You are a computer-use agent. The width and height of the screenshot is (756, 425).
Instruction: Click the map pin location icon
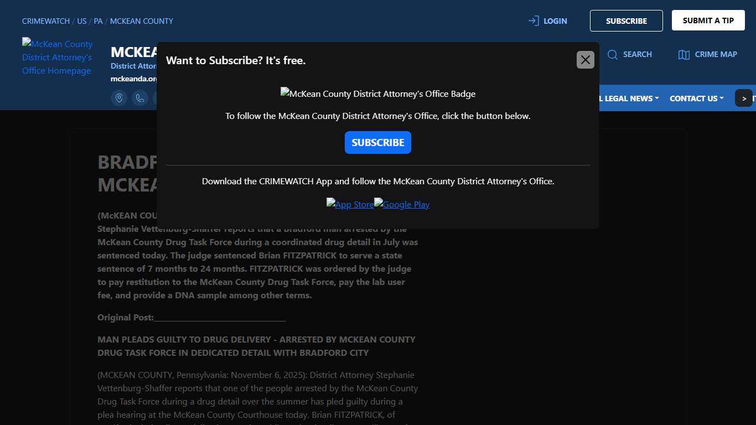pos(119,98)
